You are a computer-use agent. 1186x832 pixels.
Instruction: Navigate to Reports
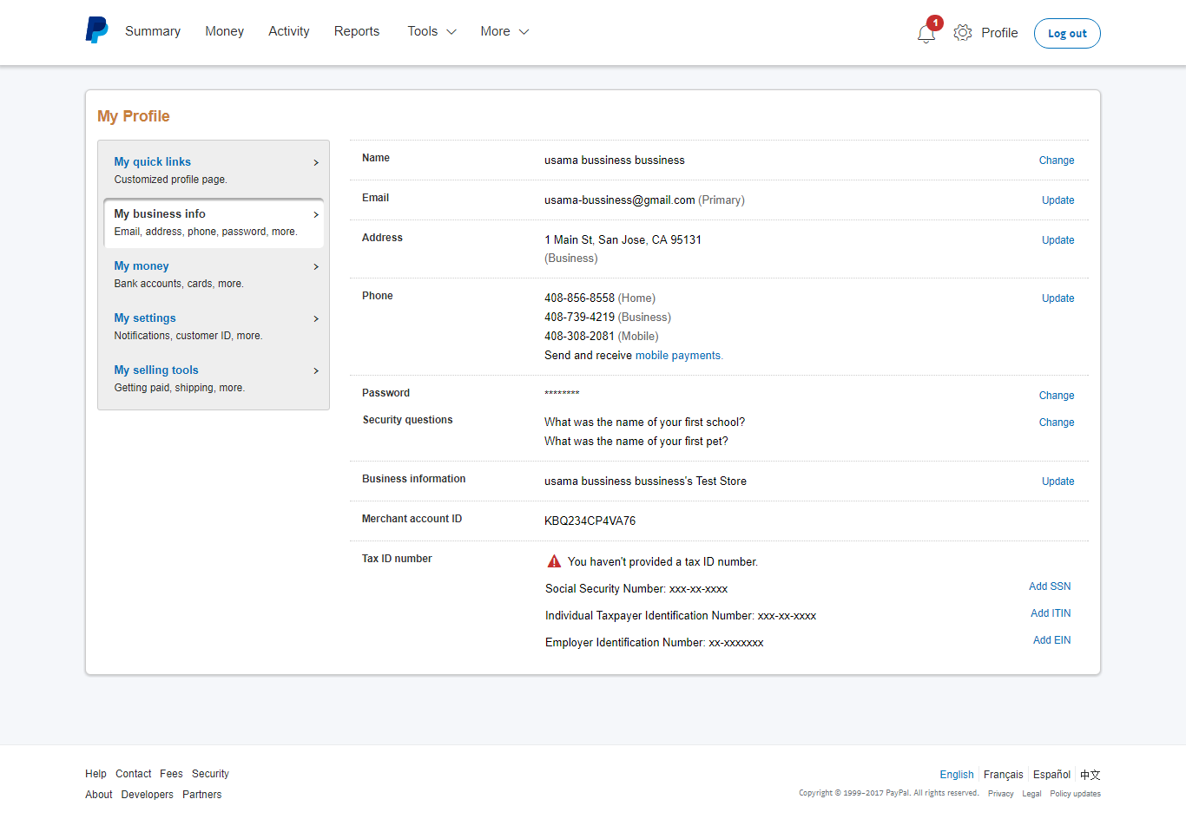coord(356,30)
